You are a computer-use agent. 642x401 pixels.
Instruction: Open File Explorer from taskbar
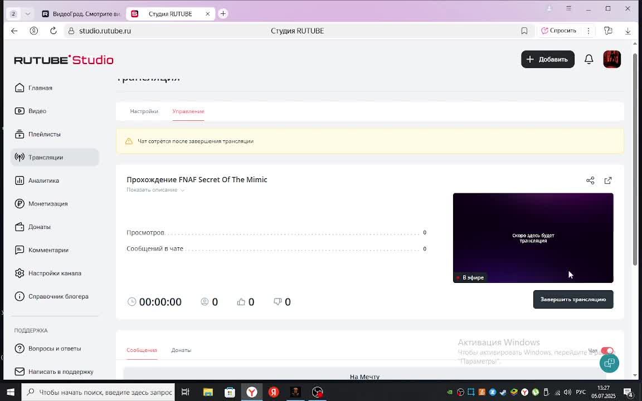(x=208, y=392)
